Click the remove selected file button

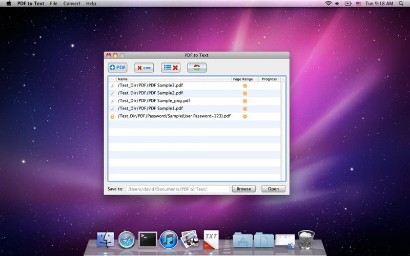144,68
